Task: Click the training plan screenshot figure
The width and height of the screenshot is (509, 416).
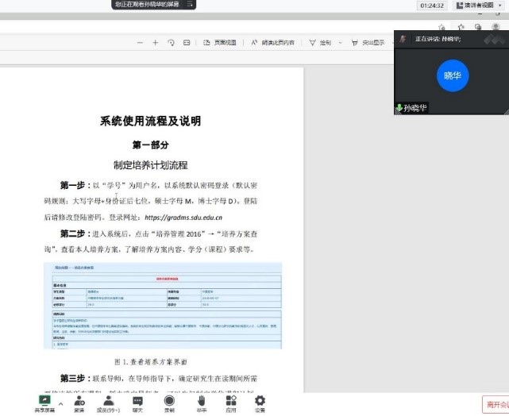Action: pos(163,306)
